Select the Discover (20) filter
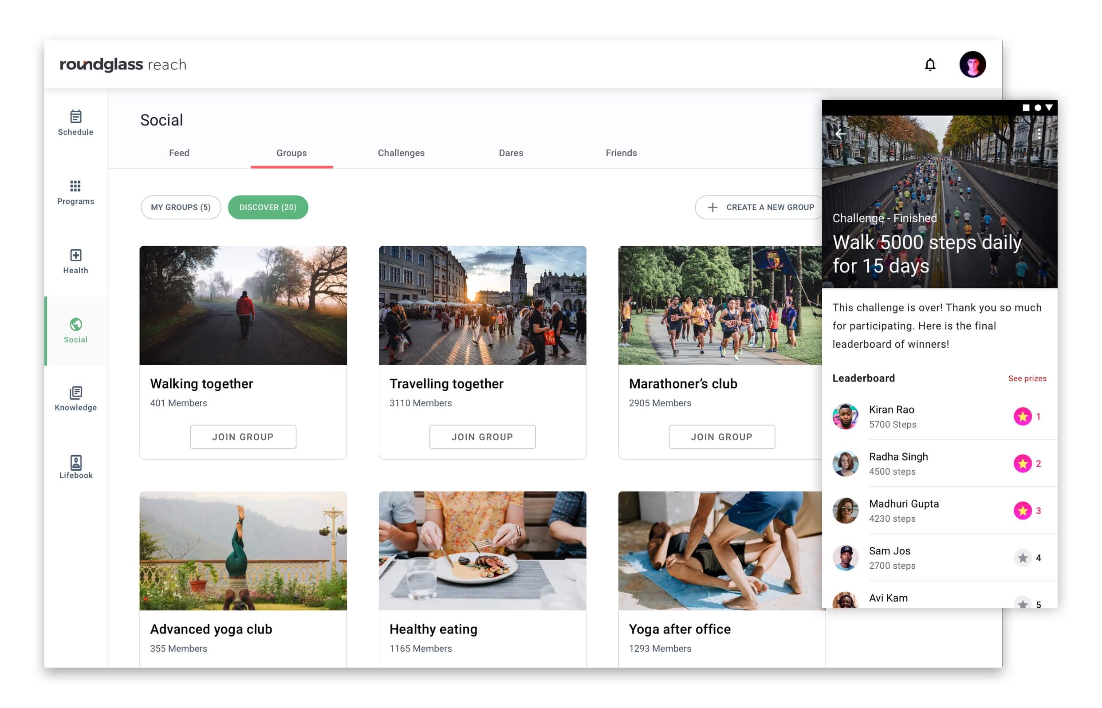This screenshot has height=708, width=1102. click(268, 207)
